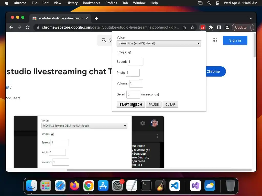
Task: Click the share page icon in address bar
Action: click(x=184, y=27)
